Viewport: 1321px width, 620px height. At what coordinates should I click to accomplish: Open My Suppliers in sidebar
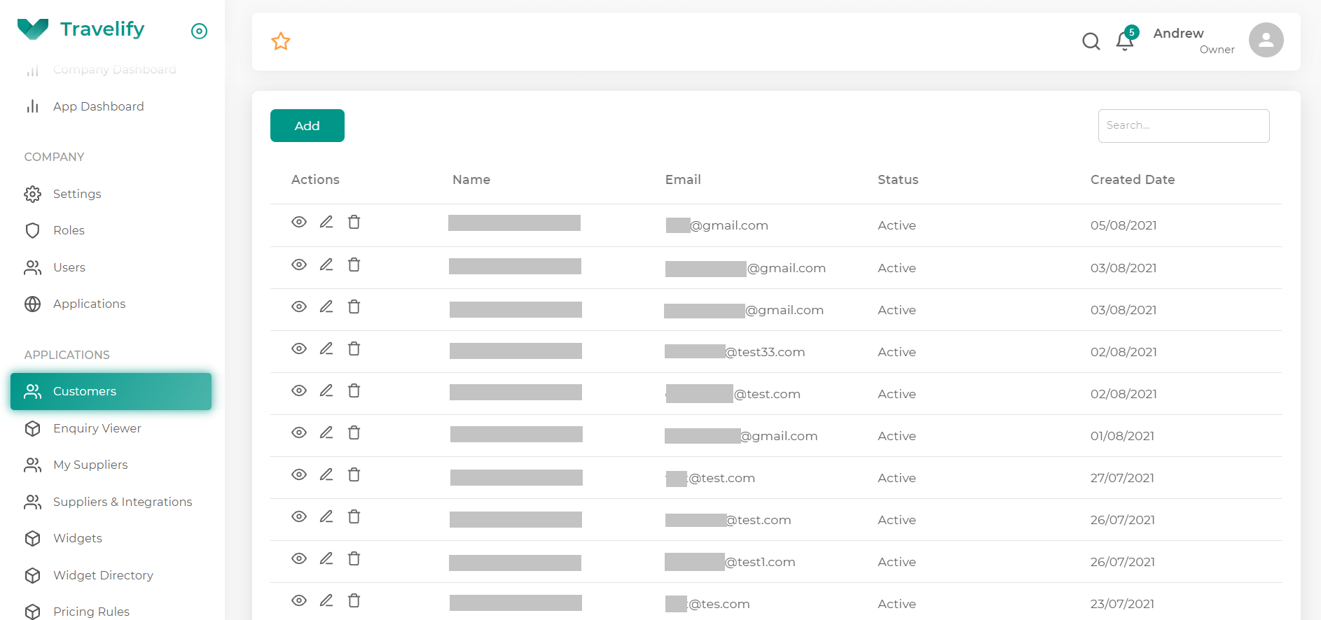click(x=90, y=465)
